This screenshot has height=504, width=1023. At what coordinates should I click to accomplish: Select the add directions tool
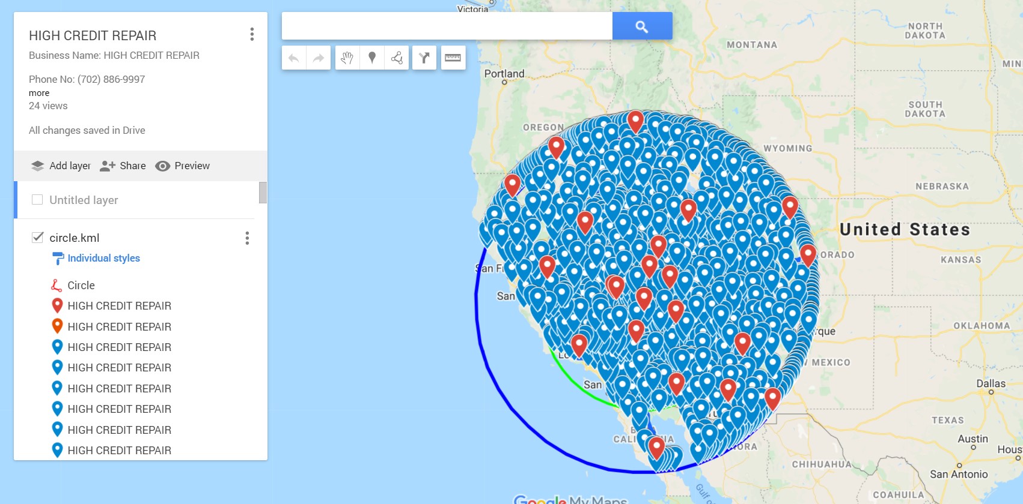coord(424,58)
